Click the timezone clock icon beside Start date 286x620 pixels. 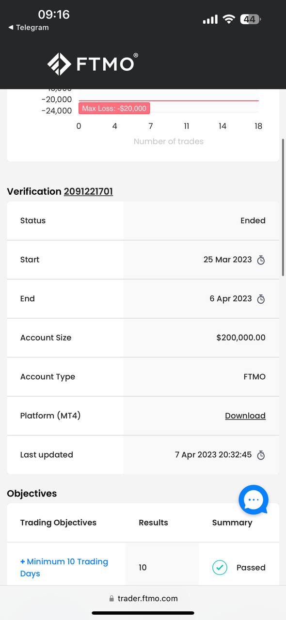click(x=261, y=260)
